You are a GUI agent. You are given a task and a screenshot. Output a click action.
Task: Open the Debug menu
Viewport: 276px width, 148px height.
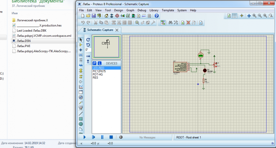[142, 10]
